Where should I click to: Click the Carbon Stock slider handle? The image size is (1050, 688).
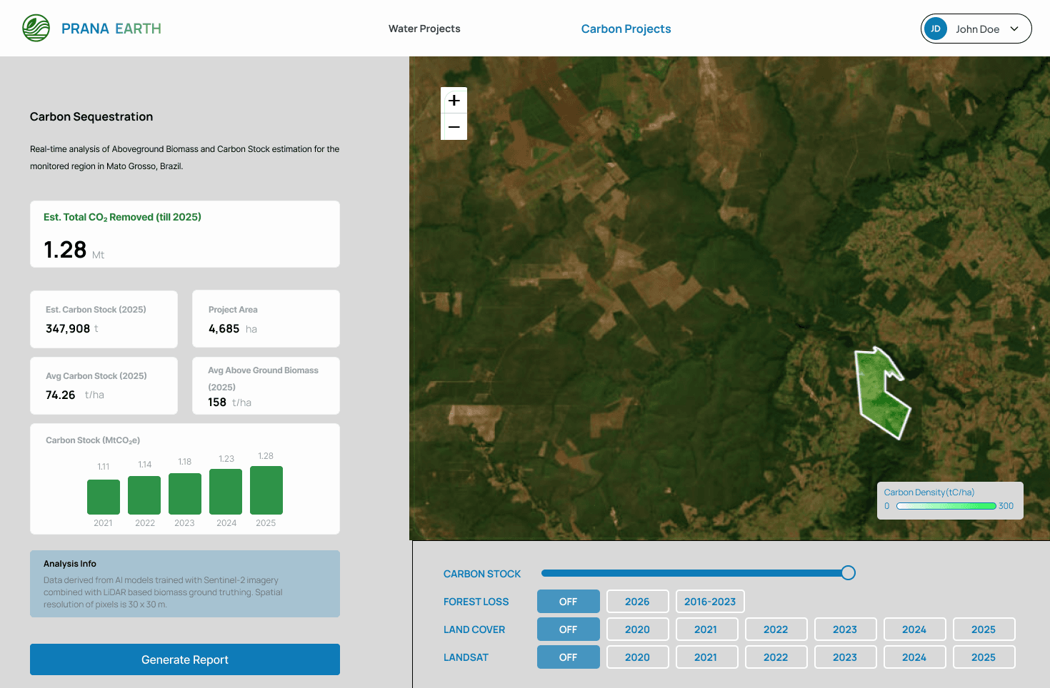[848, 572]
